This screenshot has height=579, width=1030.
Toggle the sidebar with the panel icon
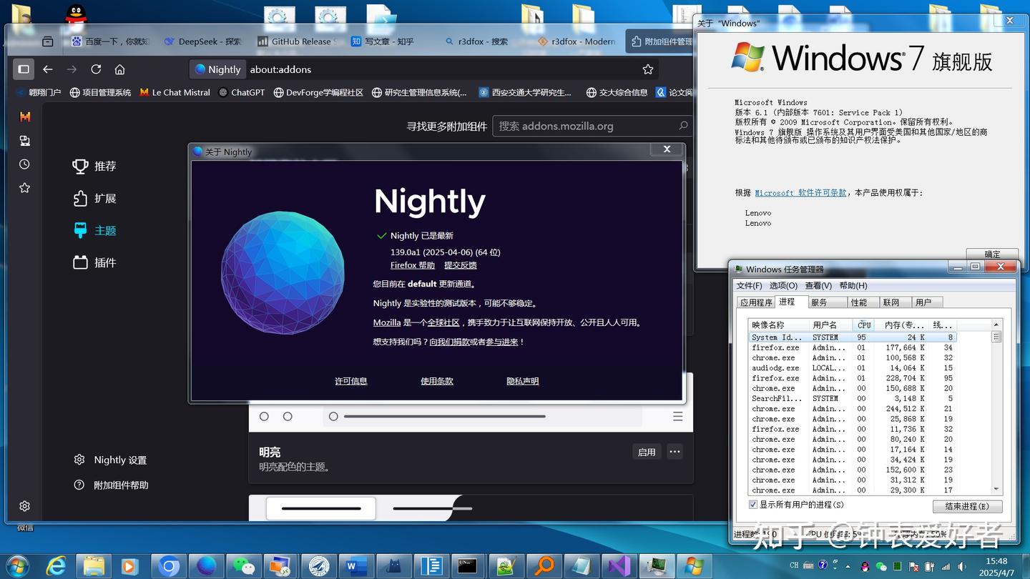coord(23,69)
